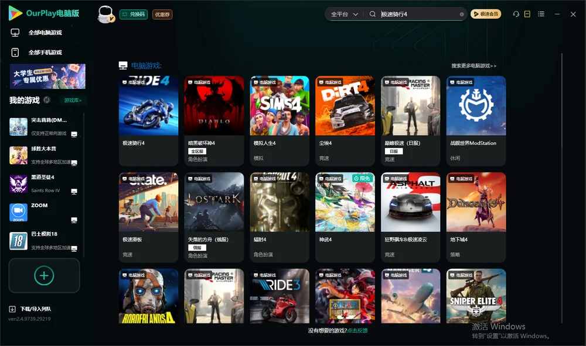Open the 辐射4 Fallout card

click(280, 217)
